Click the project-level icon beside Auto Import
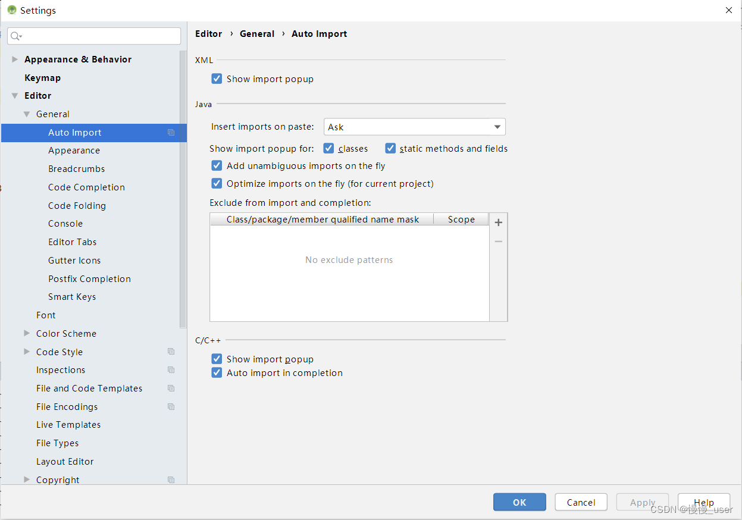The height and width of the screenshot is (520, 742). 171,133
